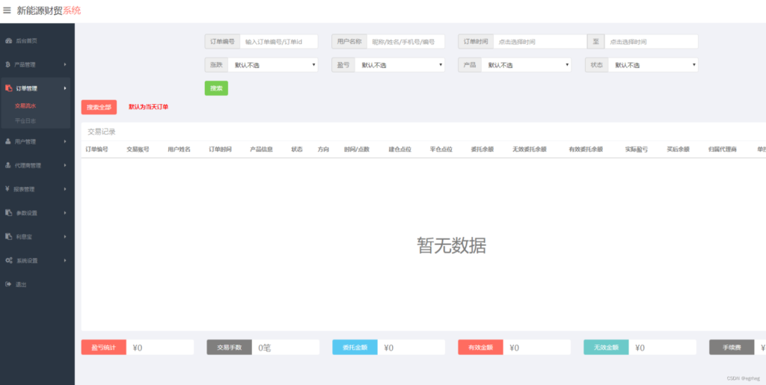Toggle the hamburger sidebar menu icon

[x=7, y=10]
